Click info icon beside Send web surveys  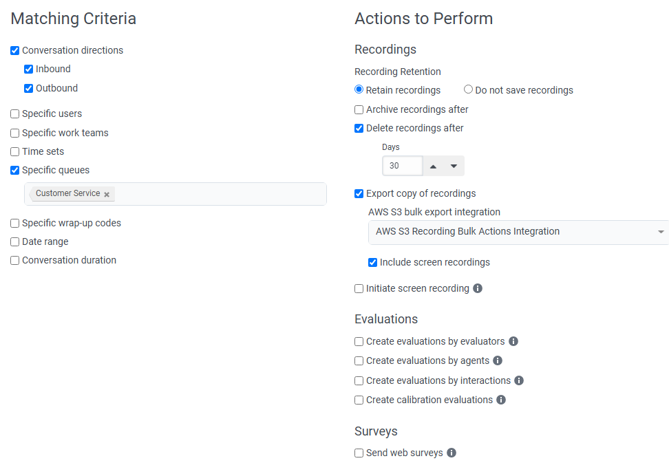click(452, 453)
